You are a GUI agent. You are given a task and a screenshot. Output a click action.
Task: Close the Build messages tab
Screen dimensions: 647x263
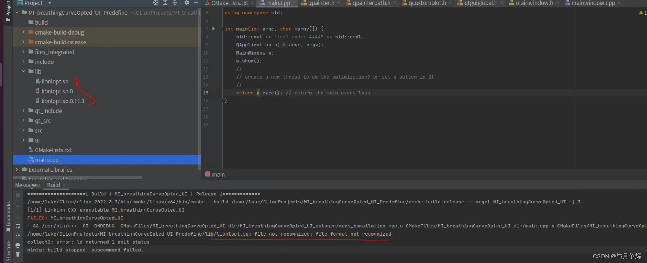64,185
